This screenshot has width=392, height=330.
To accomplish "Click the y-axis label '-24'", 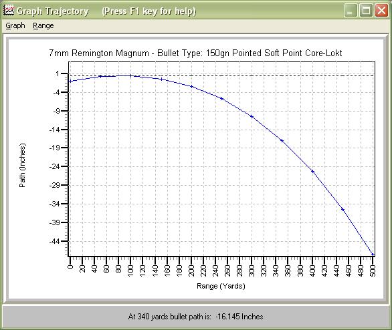I will click(x=54, y=166).
